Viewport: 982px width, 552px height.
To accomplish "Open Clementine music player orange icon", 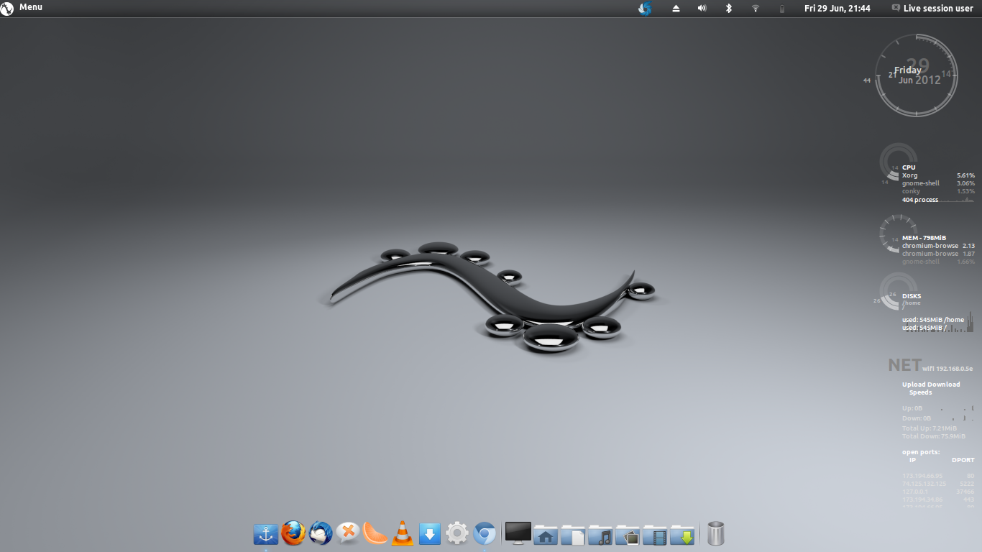I will [375, 533].
